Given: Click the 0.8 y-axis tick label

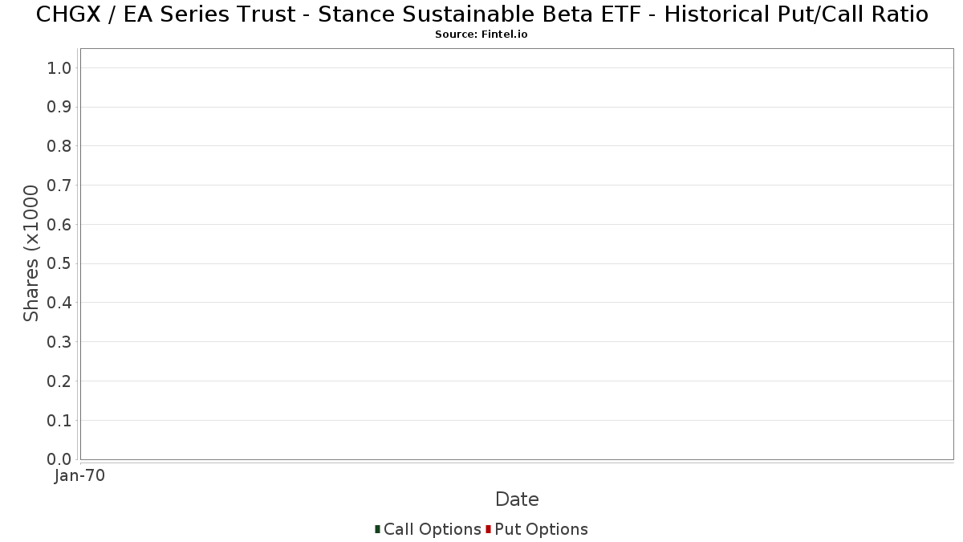Looking at the screenshot, I should (x=60, y=146).
